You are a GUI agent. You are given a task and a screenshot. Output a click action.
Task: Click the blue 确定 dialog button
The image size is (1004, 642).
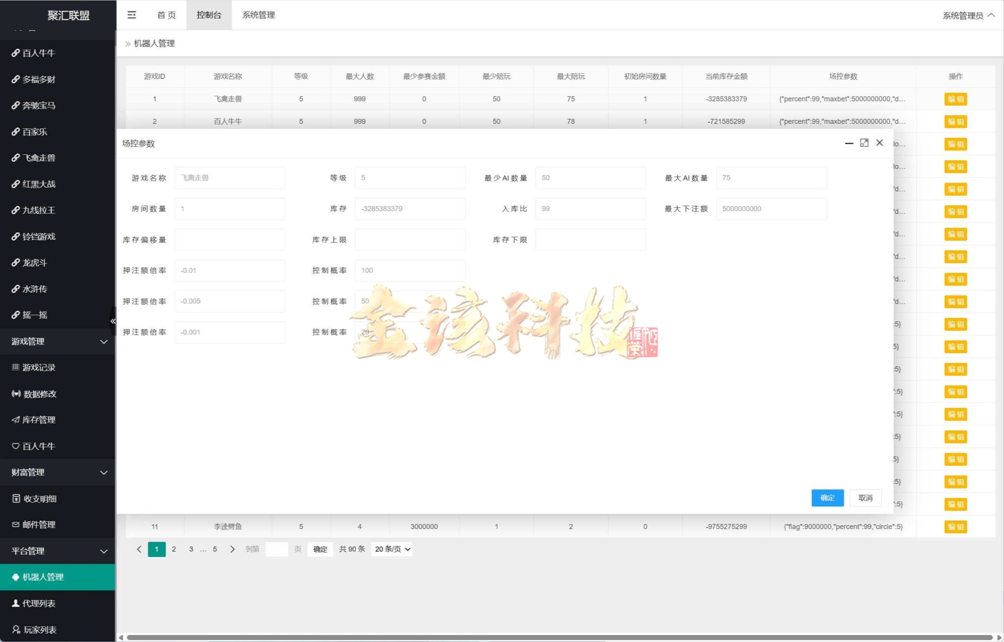coord(827,498)
